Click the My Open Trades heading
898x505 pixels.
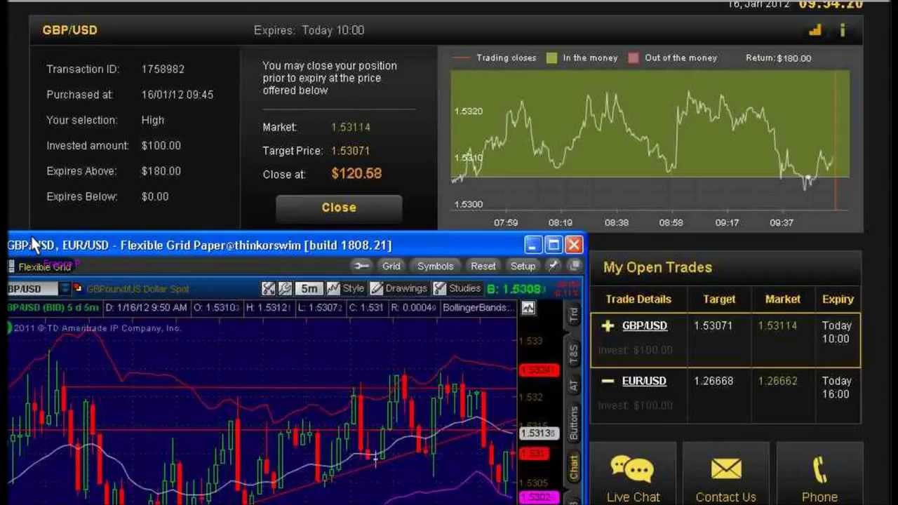click(657, 267)
